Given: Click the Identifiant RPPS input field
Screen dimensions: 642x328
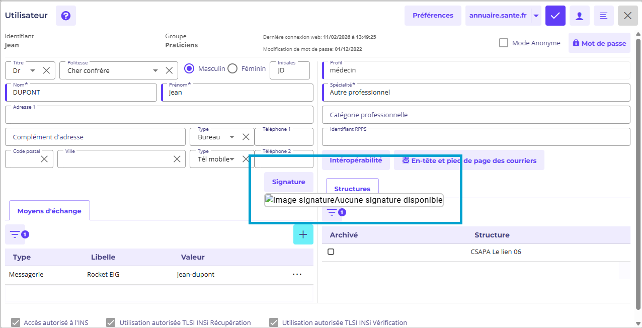Looking at the screenshot, I should [x=475, y=137].
